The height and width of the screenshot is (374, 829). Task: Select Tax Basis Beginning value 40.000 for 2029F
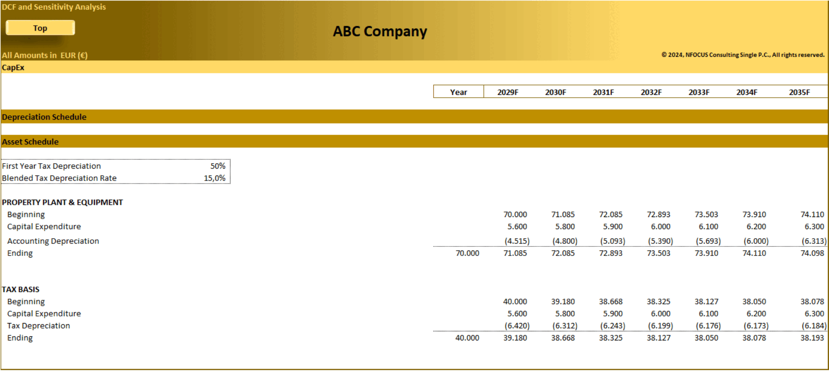coord(515,302)
